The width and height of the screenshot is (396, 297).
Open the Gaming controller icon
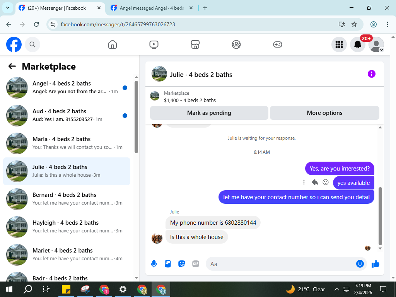pyautogui.click(x=278, y=44)
